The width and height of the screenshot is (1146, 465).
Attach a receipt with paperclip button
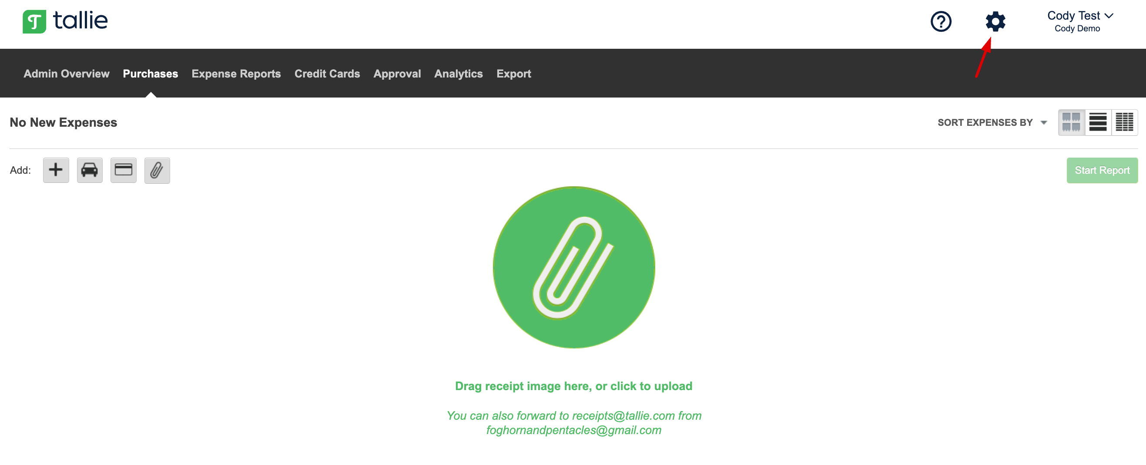[157, 170]
